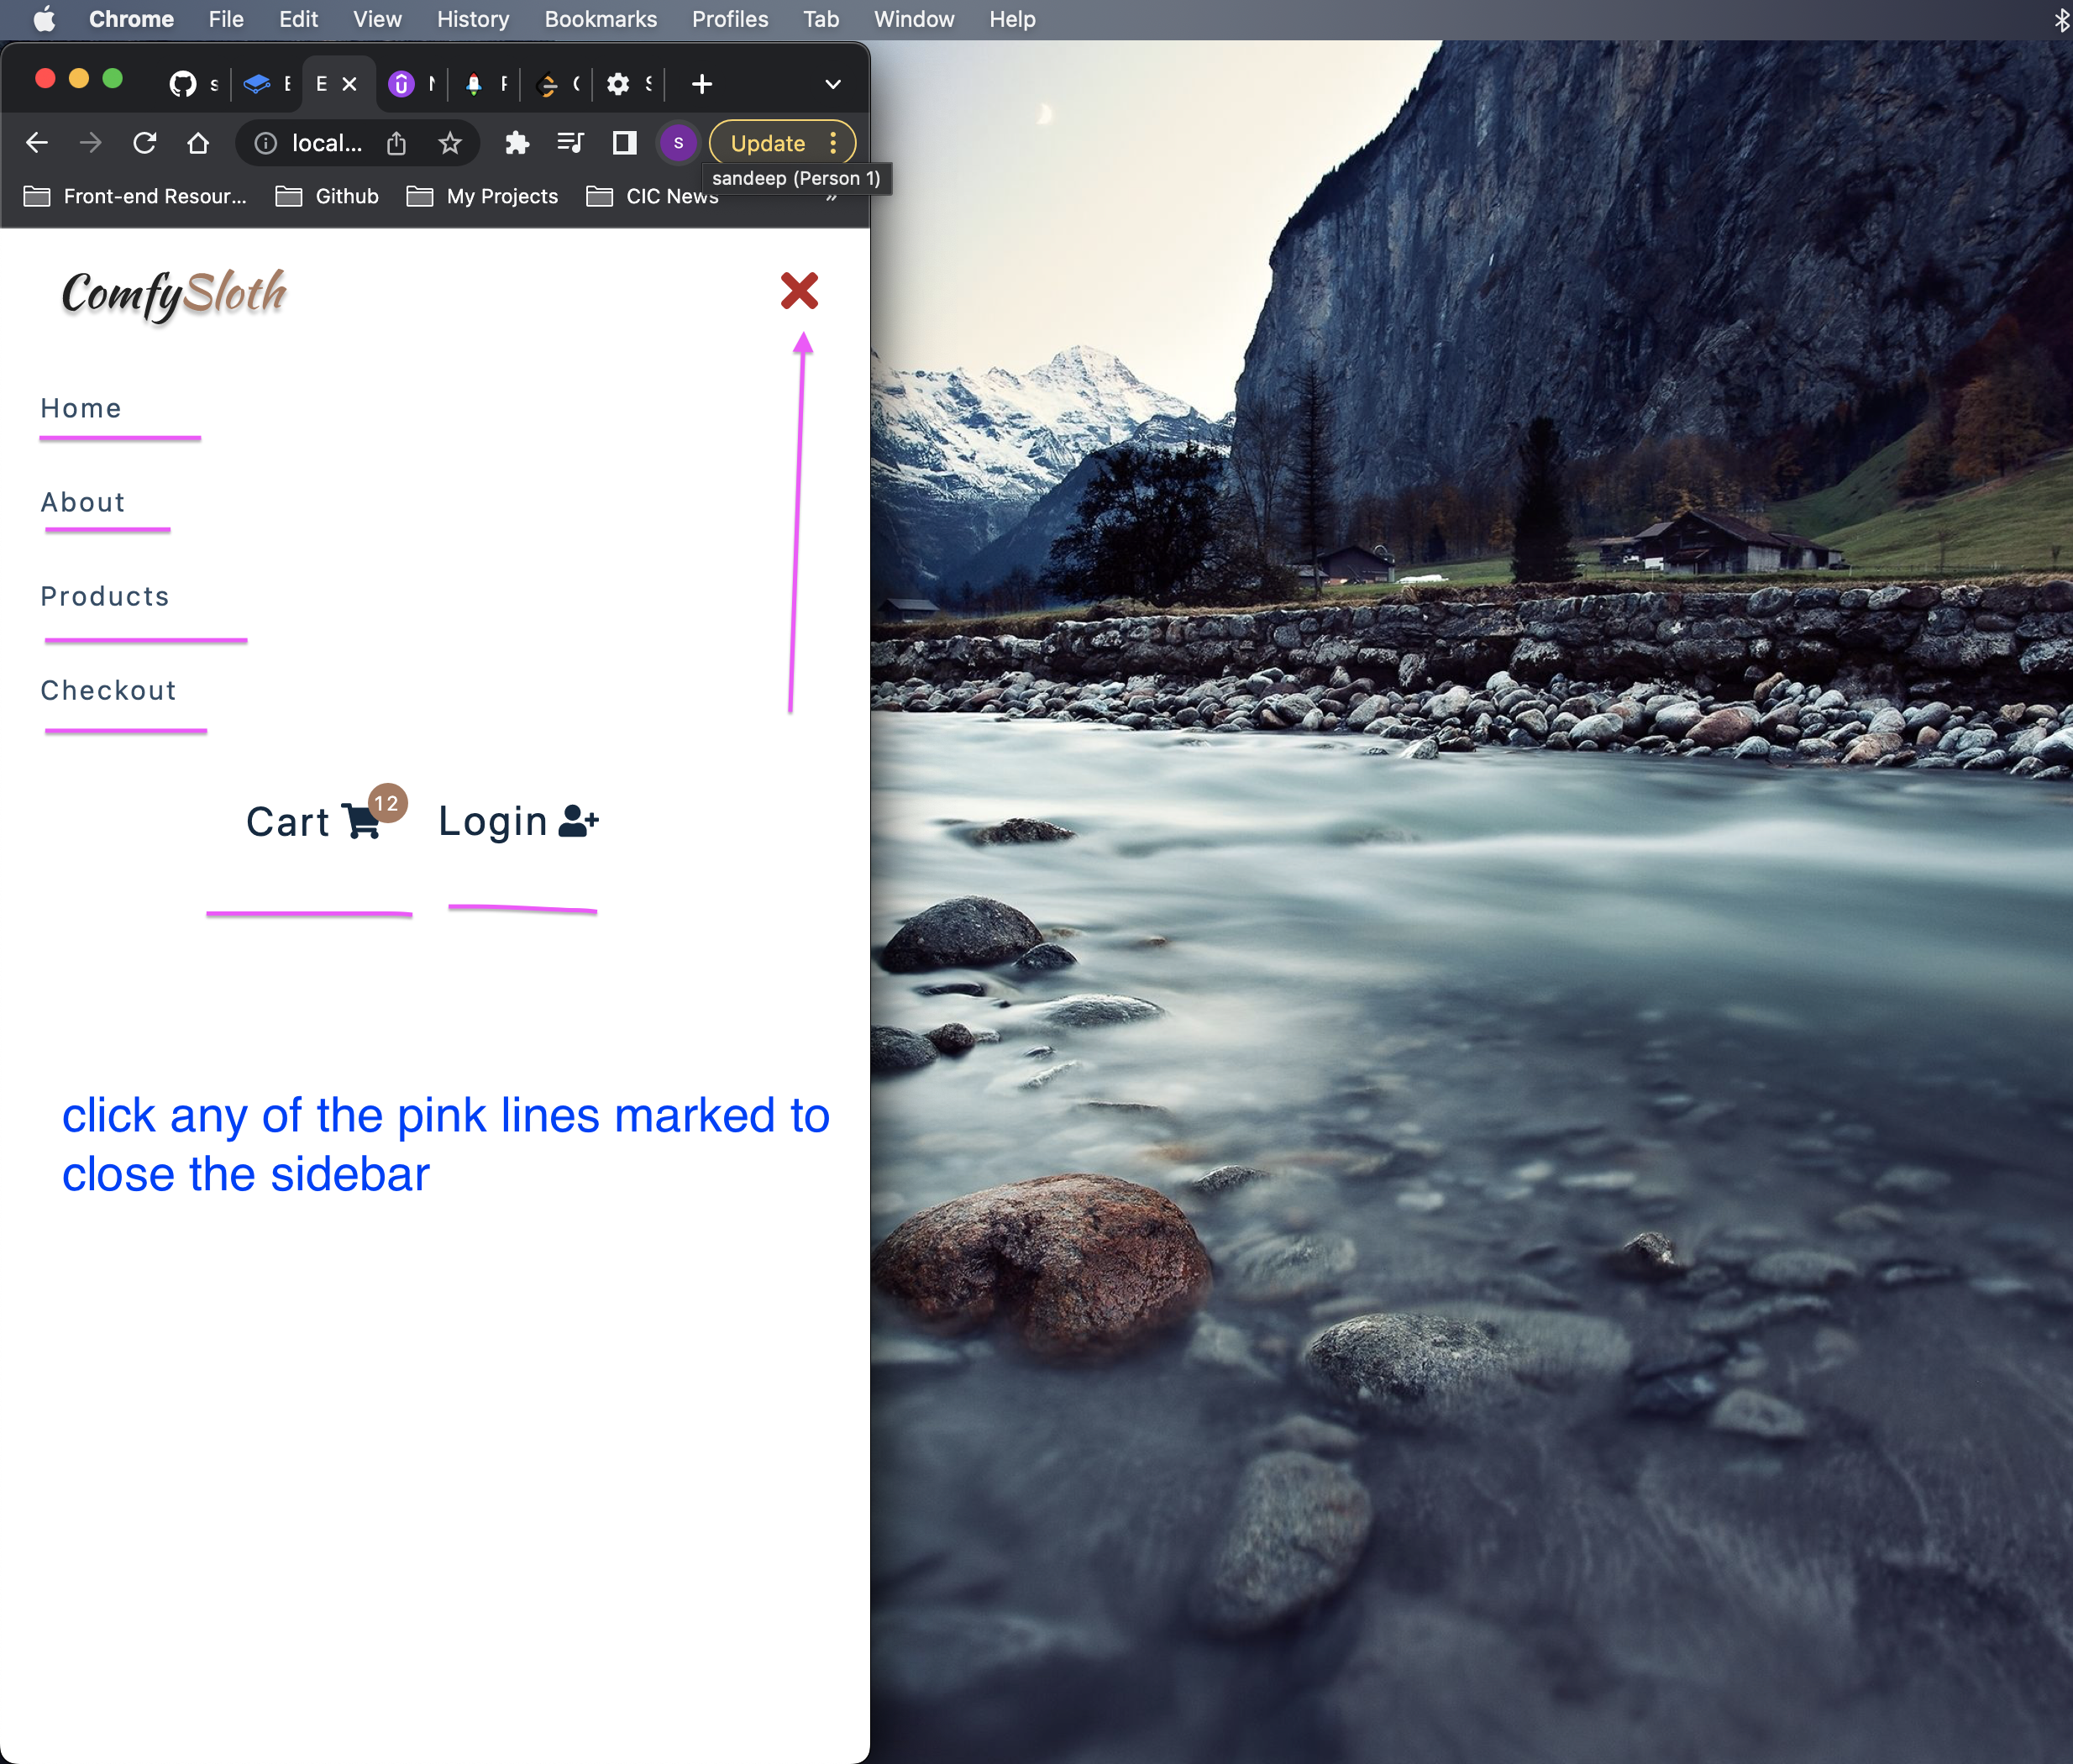Toggle the Chrome side panel
Image resolution: width=2073 pixels, height=1764 pixels.
[625, 143]
